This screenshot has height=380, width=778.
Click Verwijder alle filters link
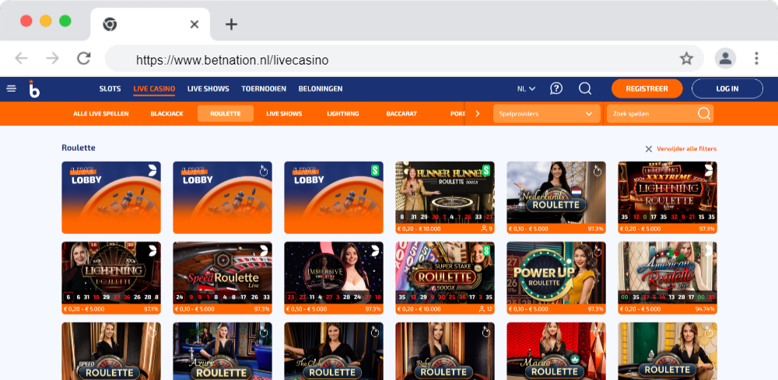(687, 148)
